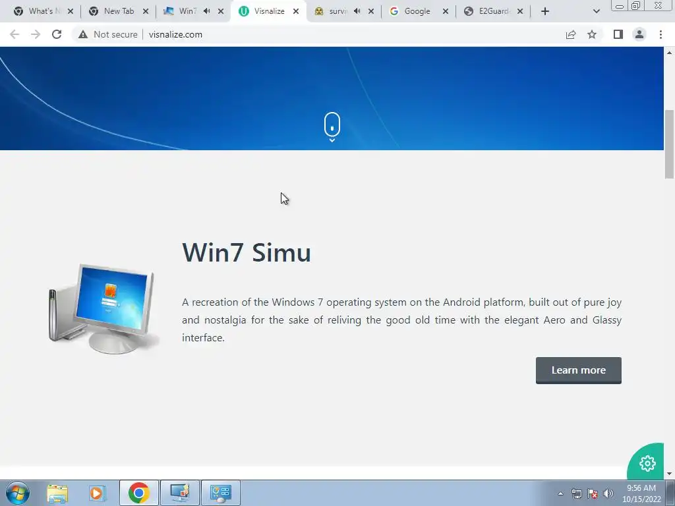This screenshot has width=675, height=506.
Task: Open the Windows Start orb
Action: (18, 493)
